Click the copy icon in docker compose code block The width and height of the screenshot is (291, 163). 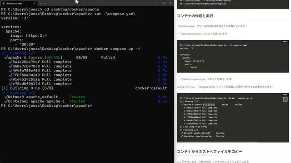tap(285, 100)
